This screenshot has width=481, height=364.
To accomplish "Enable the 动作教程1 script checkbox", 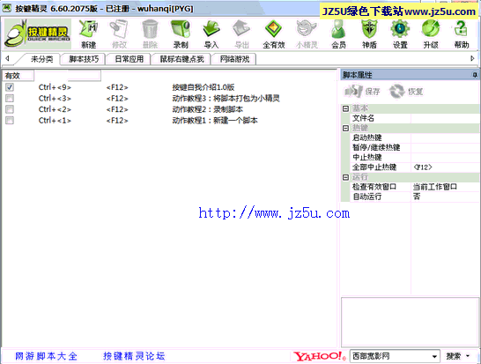I will click(10, 121).
